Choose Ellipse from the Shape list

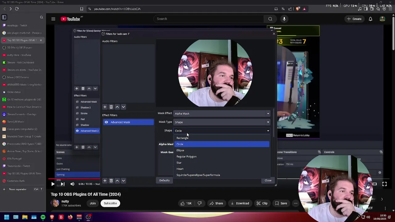tap(222, 150)
